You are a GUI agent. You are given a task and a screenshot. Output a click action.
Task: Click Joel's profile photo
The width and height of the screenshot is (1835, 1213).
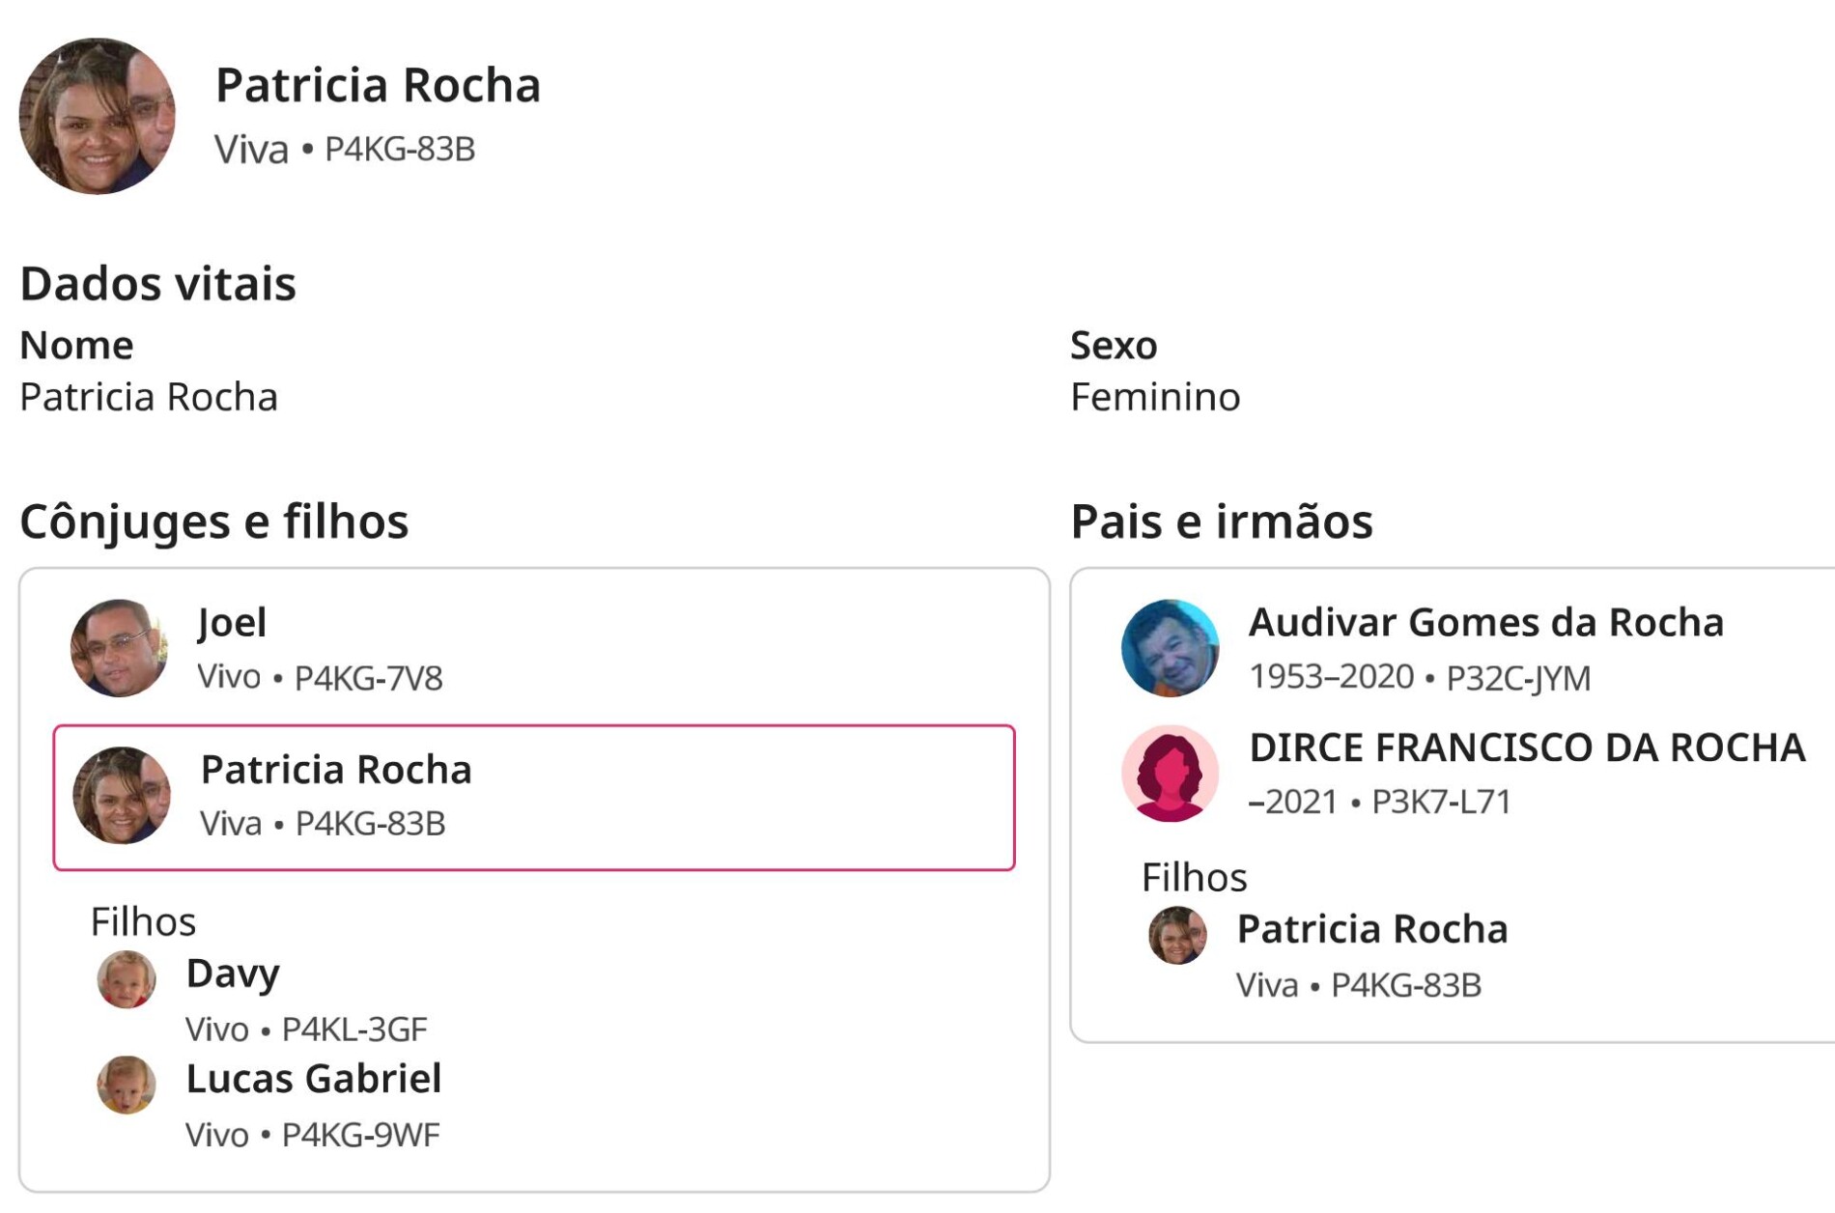tap(120, 648)
